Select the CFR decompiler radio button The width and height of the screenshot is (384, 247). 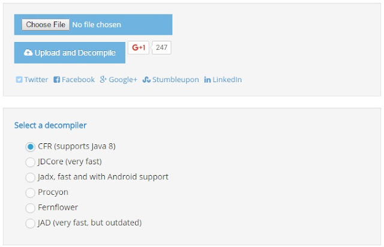pos(31,147)
